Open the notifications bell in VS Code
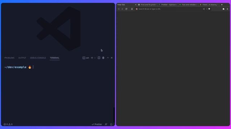The width and height of the screenshot is (231, 129). click(x=111, y=124)
